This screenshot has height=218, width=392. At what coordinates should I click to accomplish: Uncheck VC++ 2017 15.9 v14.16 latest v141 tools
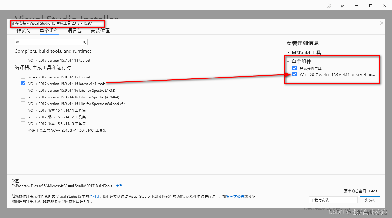(23, 84)
